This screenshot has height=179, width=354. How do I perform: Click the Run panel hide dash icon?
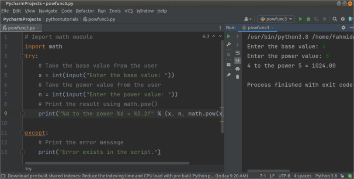(351, 28)
